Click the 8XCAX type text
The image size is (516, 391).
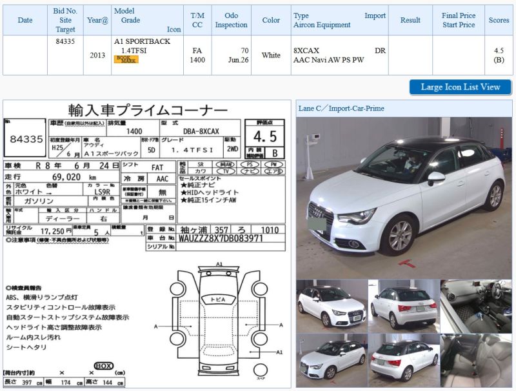click(x=306, y=51)
